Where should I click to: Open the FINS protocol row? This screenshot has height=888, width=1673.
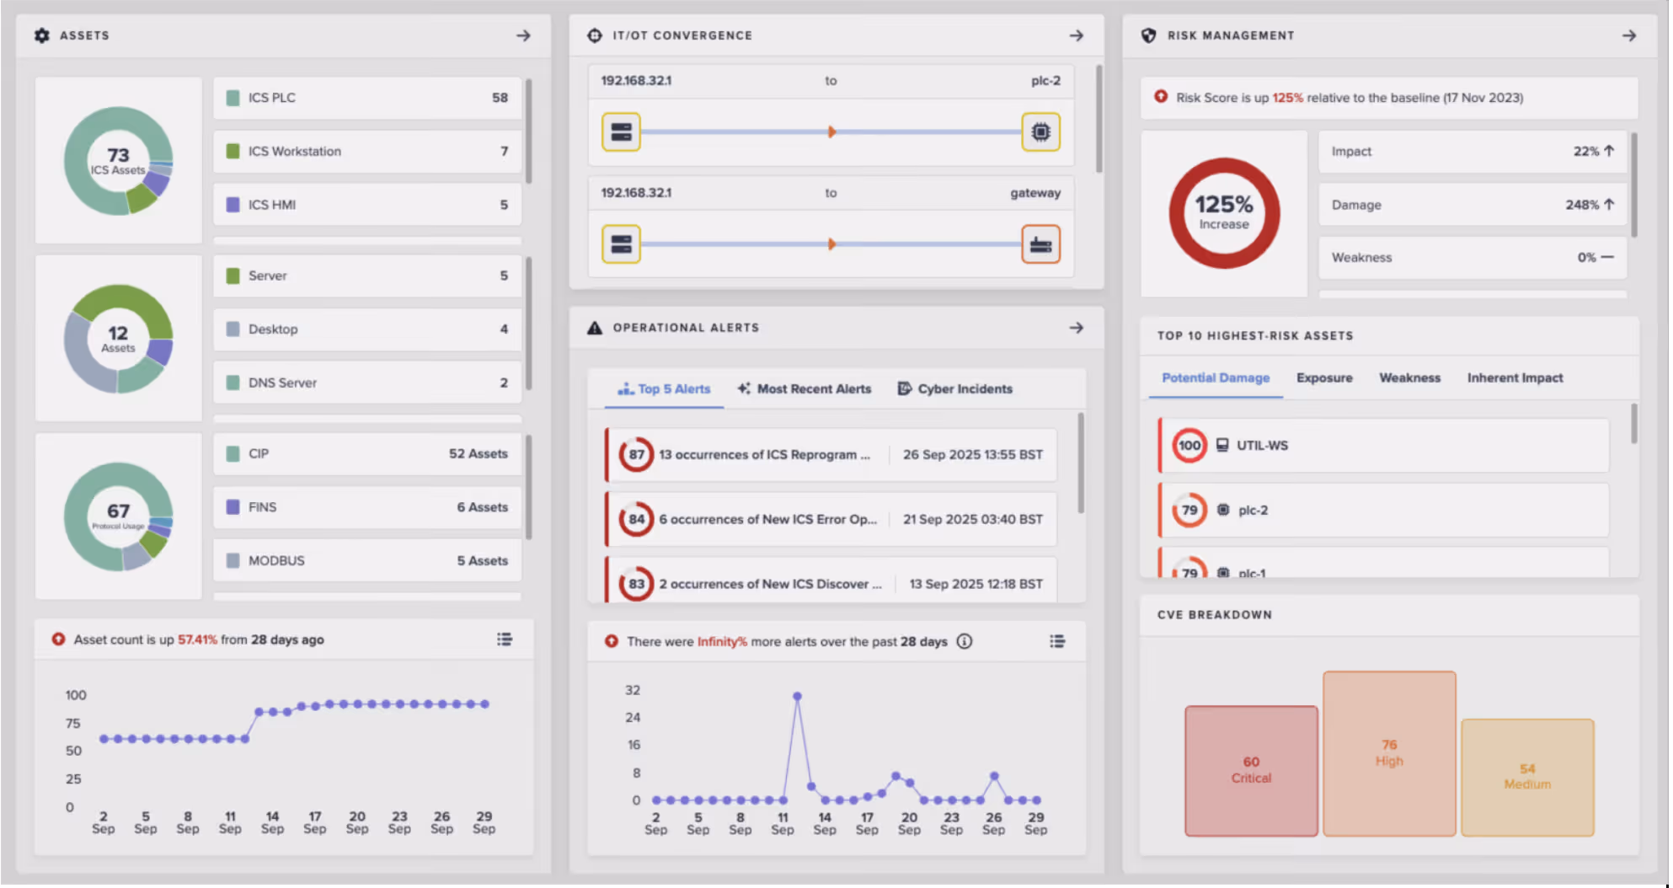pyautogui.click(x=367, y=507)
